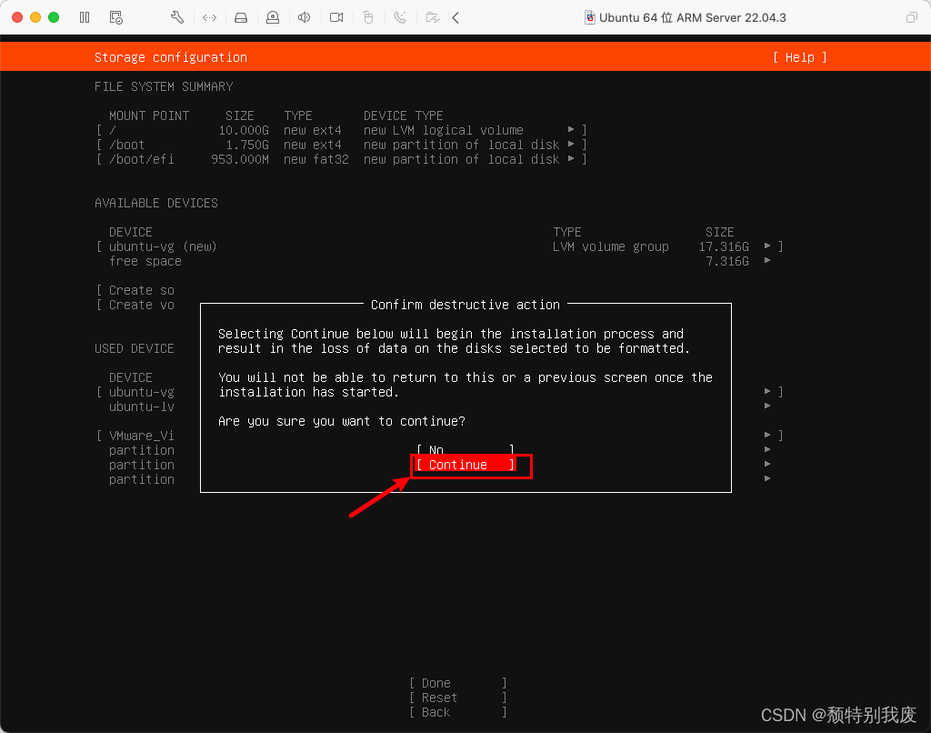Expand the /boot row arrow
The width and height of the screenshot is (931, 733).
pos(571,145)
